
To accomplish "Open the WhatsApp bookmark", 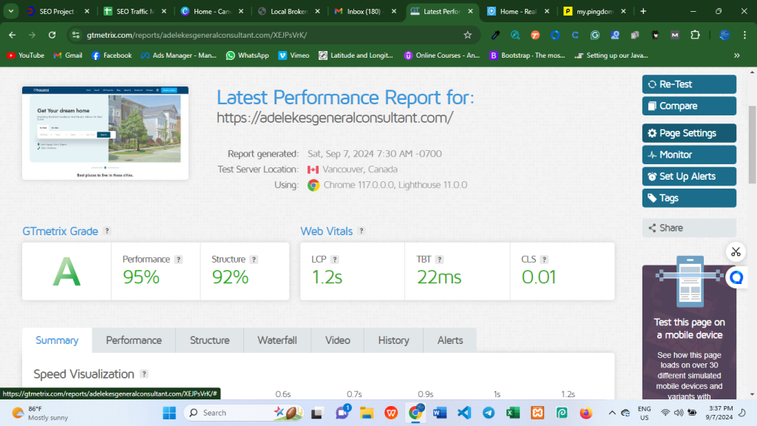I will (247, 55).
